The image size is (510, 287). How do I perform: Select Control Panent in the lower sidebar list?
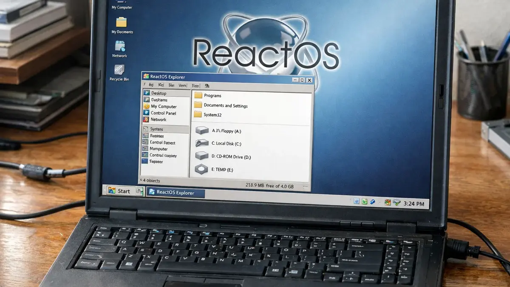[159, 143]
